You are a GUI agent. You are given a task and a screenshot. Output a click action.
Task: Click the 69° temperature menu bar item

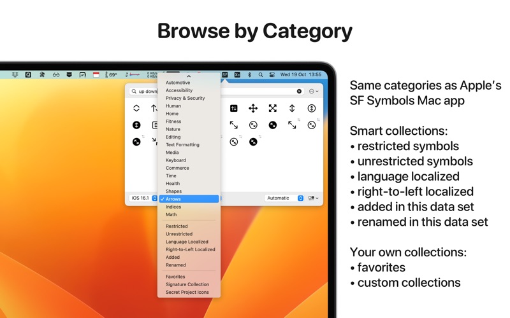tap(111, 74)
